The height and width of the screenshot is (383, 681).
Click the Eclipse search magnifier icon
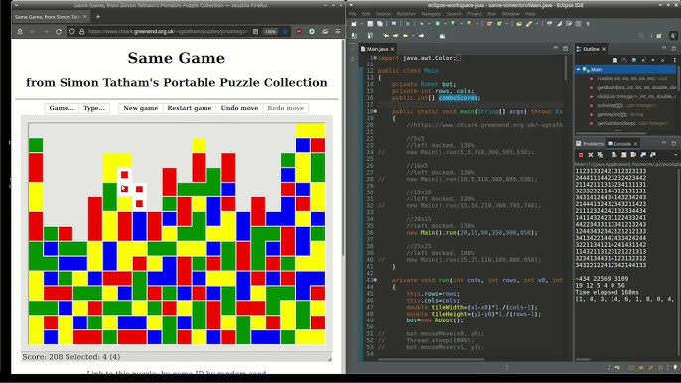click(x=641, y=36)
